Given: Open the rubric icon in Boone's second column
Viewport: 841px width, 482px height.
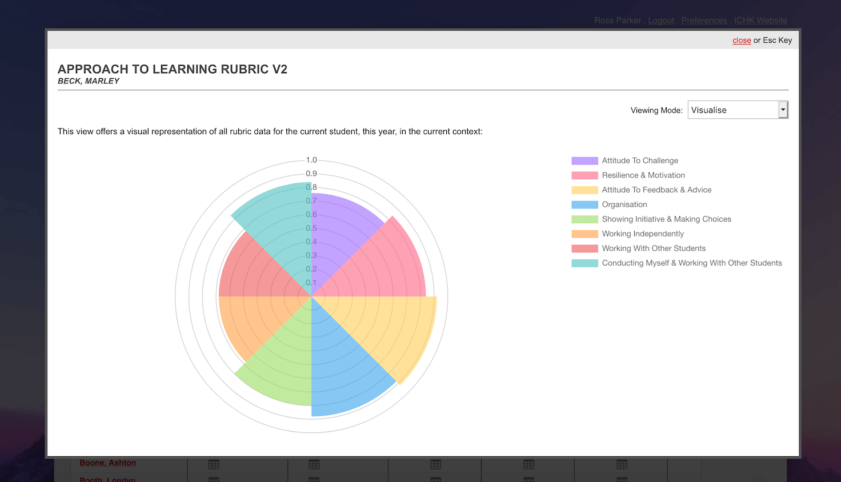Looking at the screenshot, I should (314, 464).
